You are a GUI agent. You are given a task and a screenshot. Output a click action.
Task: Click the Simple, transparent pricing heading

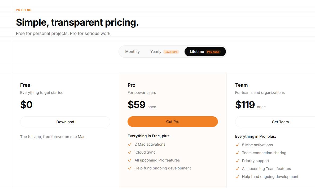(77, 22)
